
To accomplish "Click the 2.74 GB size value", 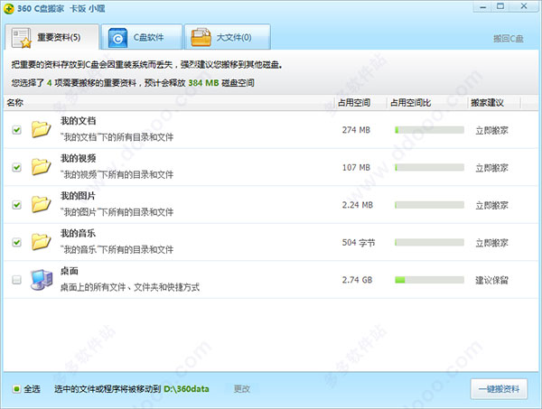I will 357,280.
